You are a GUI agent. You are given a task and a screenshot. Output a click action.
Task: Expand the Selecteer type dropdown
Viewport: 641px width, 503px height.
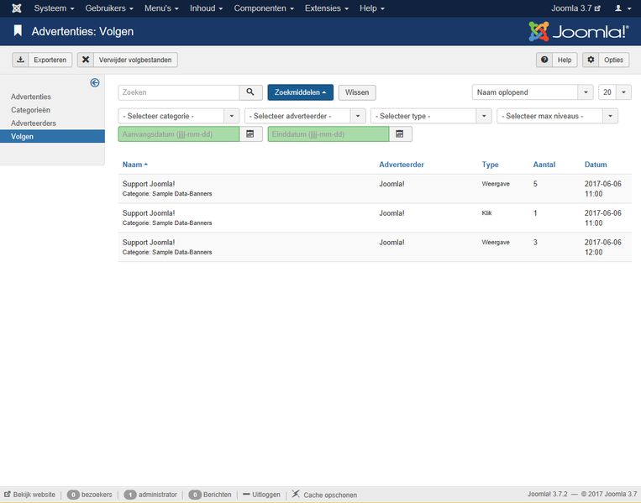(431, 116)
